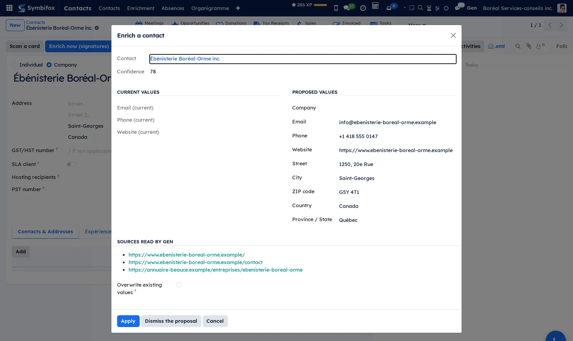This screenshot has height=341, width=573.
Task: Open the Contact field dropdown in dialog
Action: pyautogui.click(x=303, y=59)
